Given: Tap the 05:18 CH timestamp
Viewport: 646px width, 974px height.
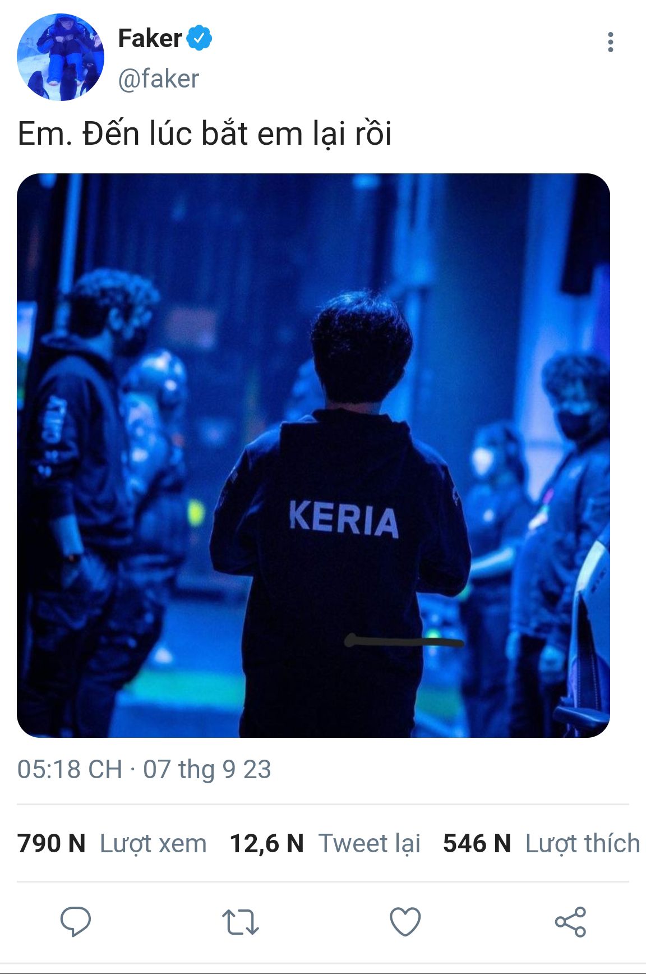Looking at the screenshot, I should pyautogui.click(x=70, y=769).
